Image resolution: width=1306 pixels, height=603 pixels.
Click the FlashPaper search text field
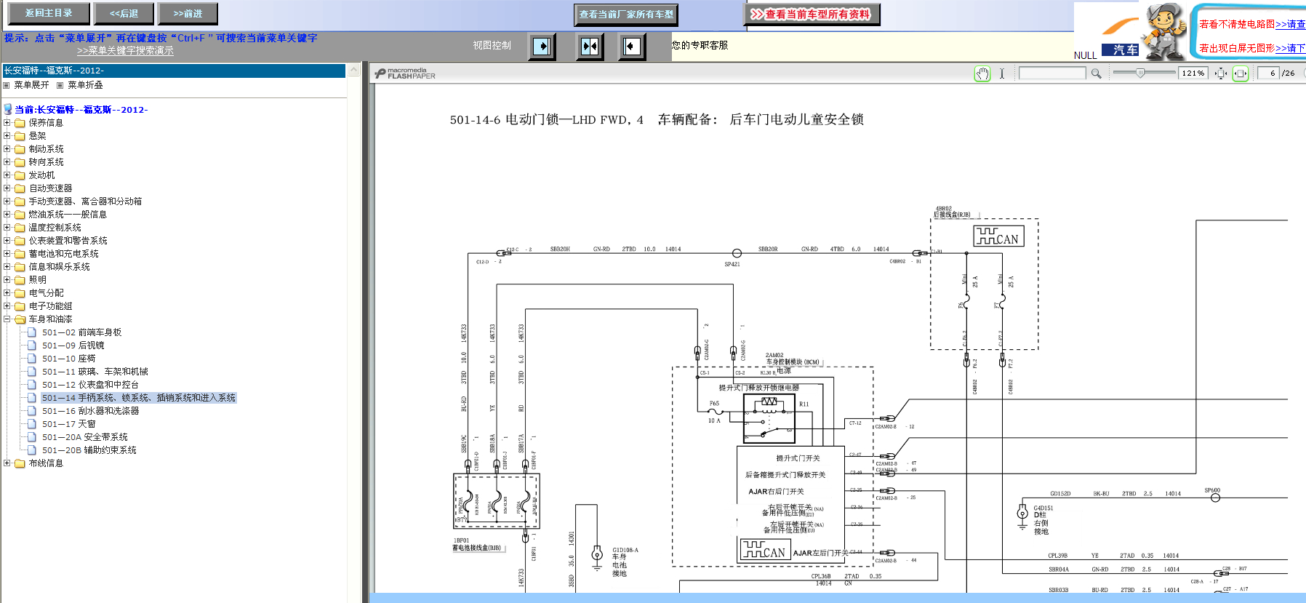[1052, 73]
